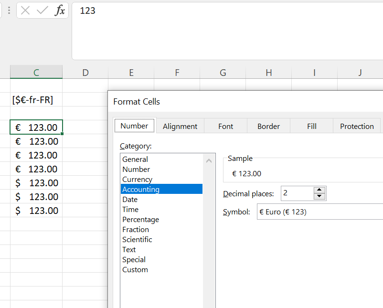Select Special in the Category list
The width and height of the screenshot is (383, 308).
pyautogui.click(x=162, y=259)
